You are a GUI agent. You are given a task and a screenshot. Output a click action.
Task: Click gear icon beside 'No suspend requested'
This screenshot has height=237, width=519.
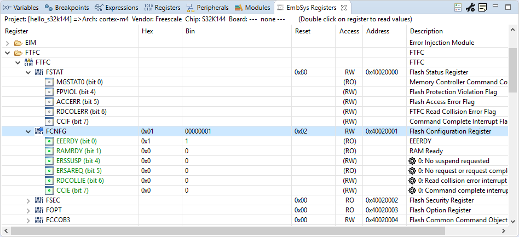click(x=412, y=161)
